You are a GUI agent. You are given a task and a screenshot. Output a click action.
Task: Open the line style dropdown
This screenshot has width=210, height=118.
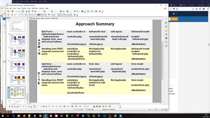click(x=26, y=15)
